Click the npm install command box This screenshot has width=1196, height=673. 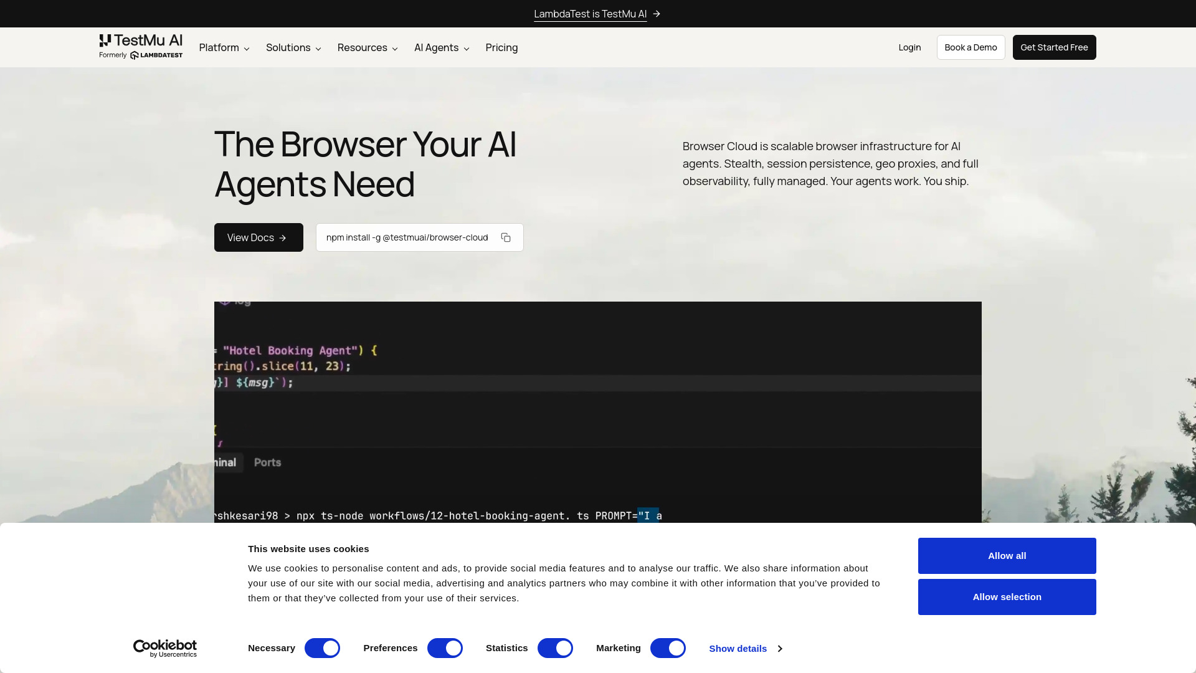click(x=419, y=237)
